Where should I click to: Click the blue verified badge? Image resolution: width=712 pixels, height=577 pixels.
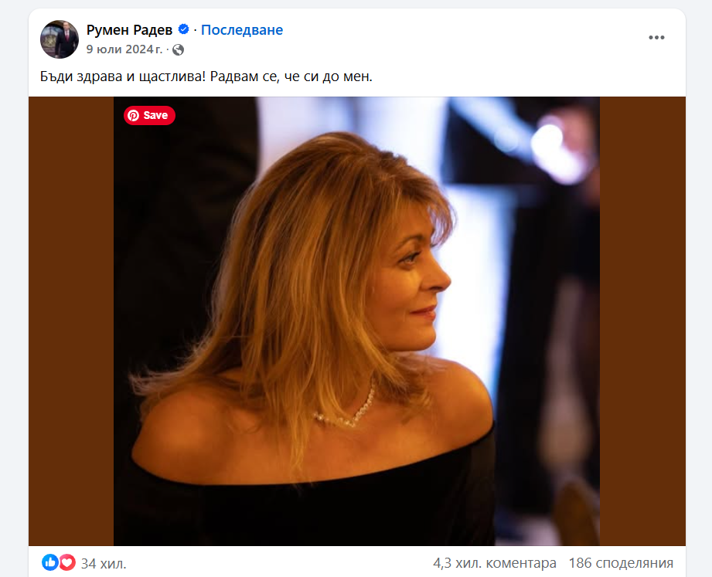point(184,30)
